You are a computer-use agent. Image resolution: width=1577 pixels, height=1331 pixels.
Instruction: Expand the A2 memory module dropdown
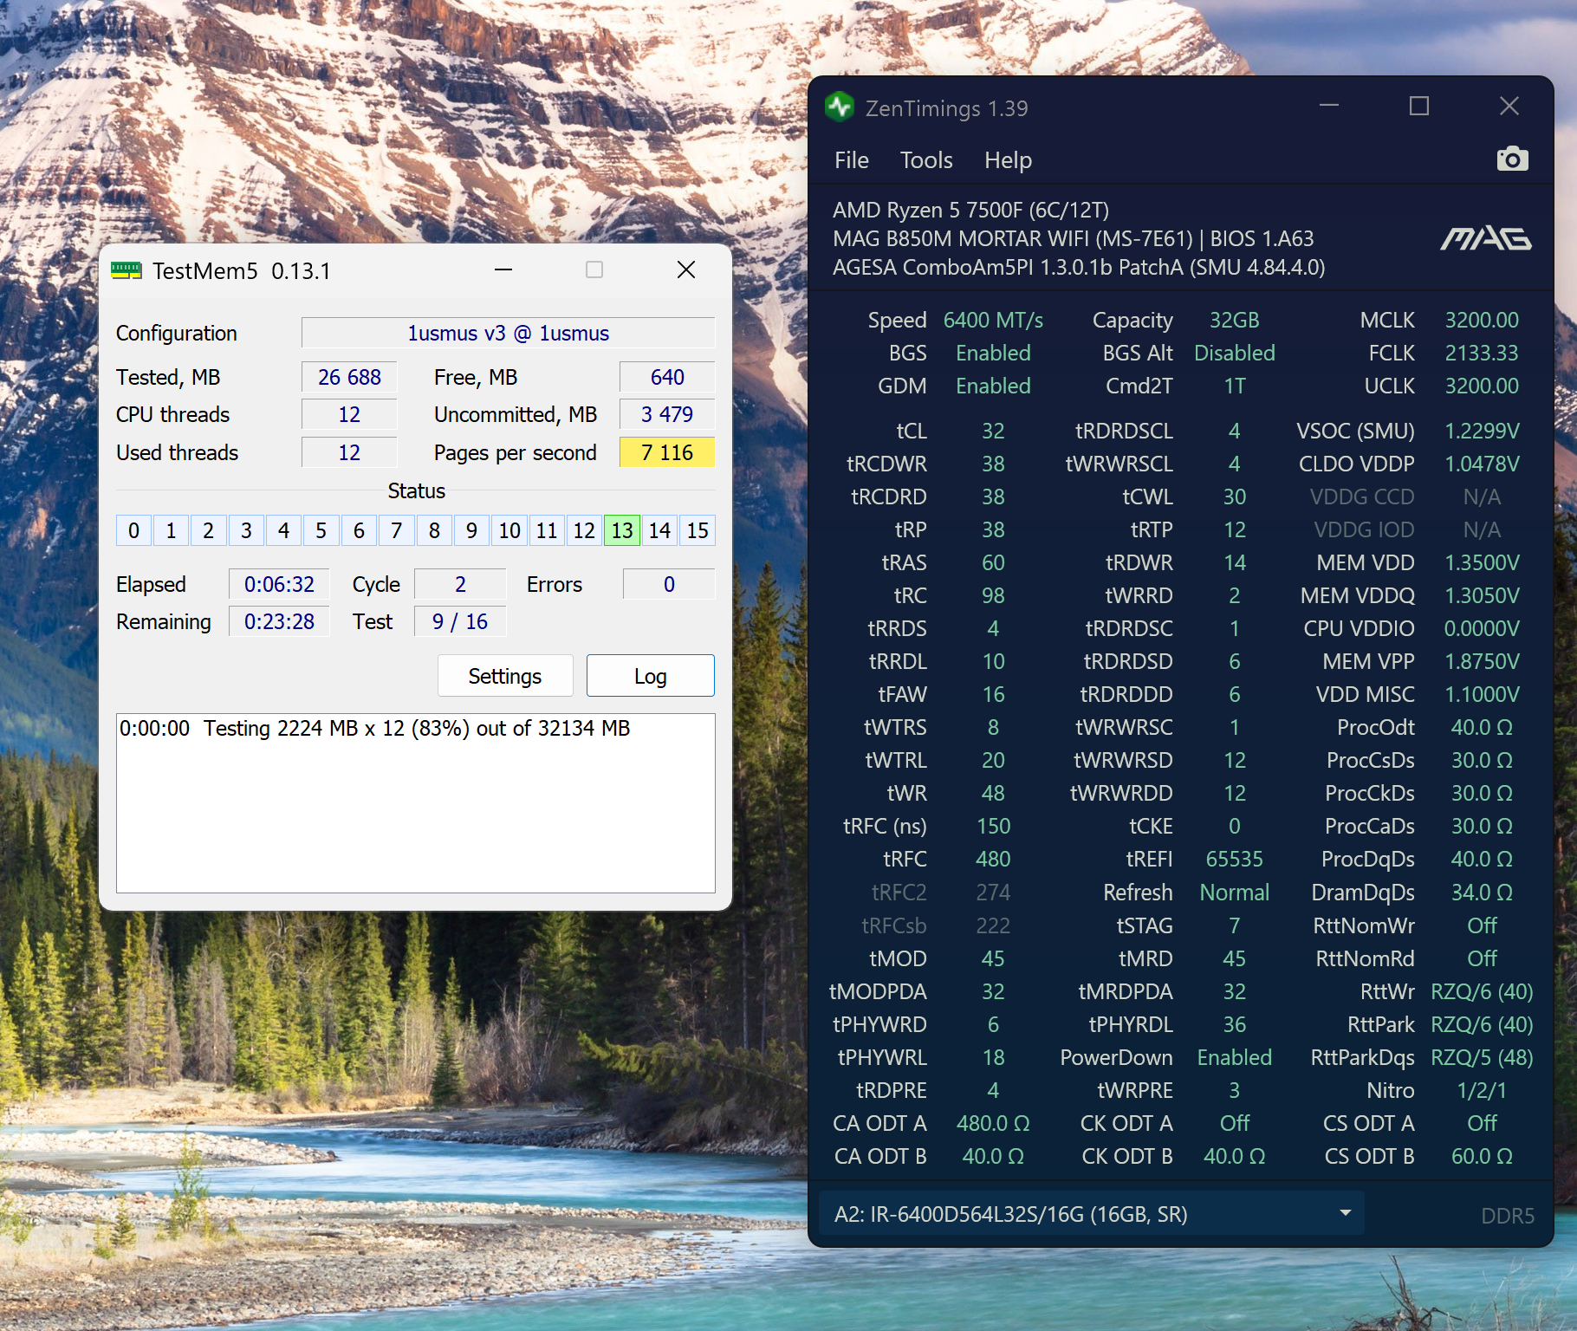1092,1214
